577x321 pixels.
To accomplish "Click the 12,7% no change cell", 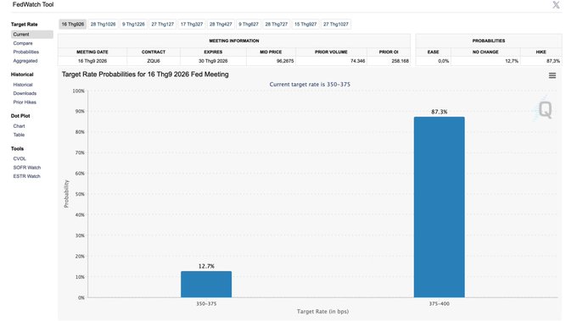I will click(x=485, y=61).
